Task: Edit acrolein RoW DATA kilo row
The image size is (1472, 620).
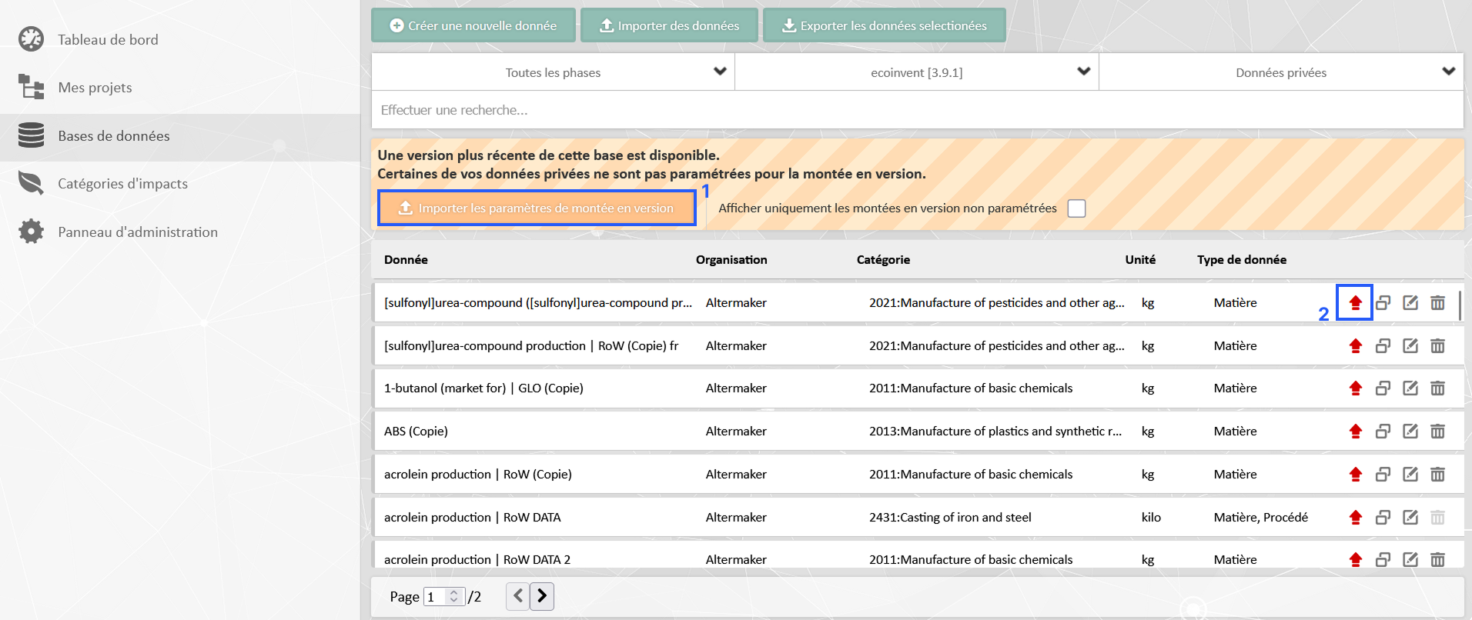Action: (1410, 517)
